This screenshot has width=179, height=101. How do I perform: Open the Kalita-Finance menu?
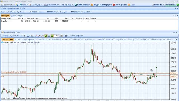(82, 5)
